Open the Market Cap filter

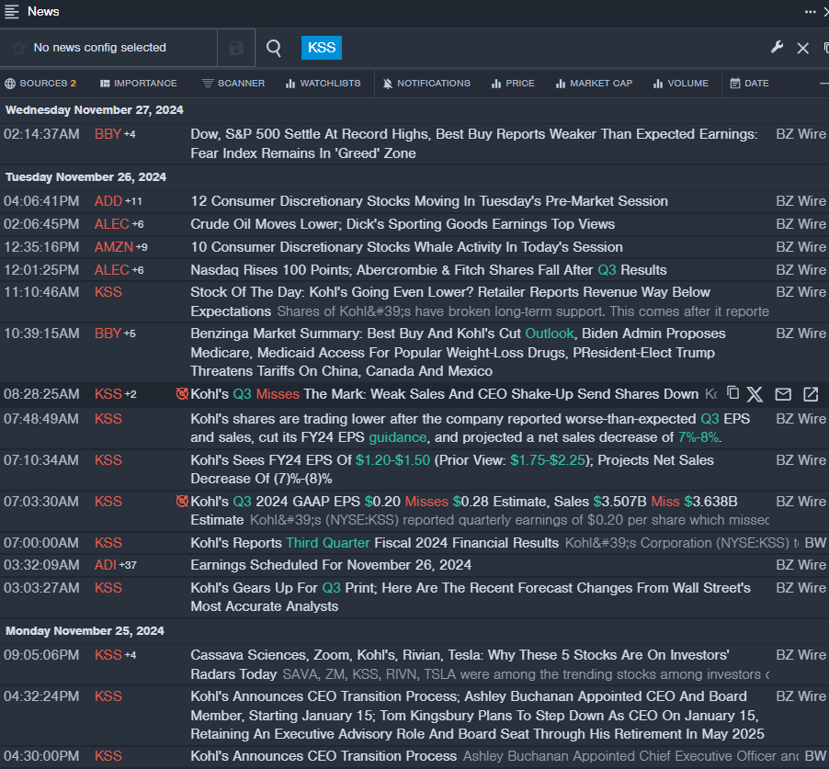[x=594, y=84]
